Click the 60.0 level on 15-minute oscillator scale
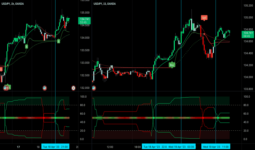Screen dimensions: 255x150 point(246,114)
